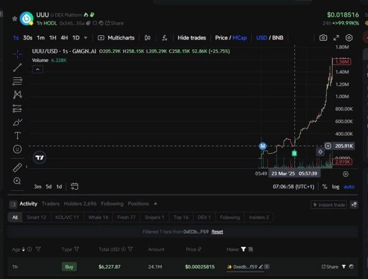This screenshot has height=279, width=368.
Task: Toggle log scale on the chart
Action: 335,187
